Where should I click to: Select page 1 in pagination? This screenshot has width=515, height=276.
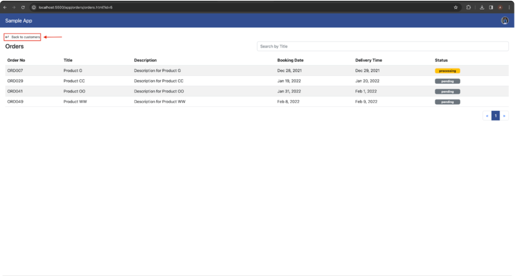click(x=496, y=116)
